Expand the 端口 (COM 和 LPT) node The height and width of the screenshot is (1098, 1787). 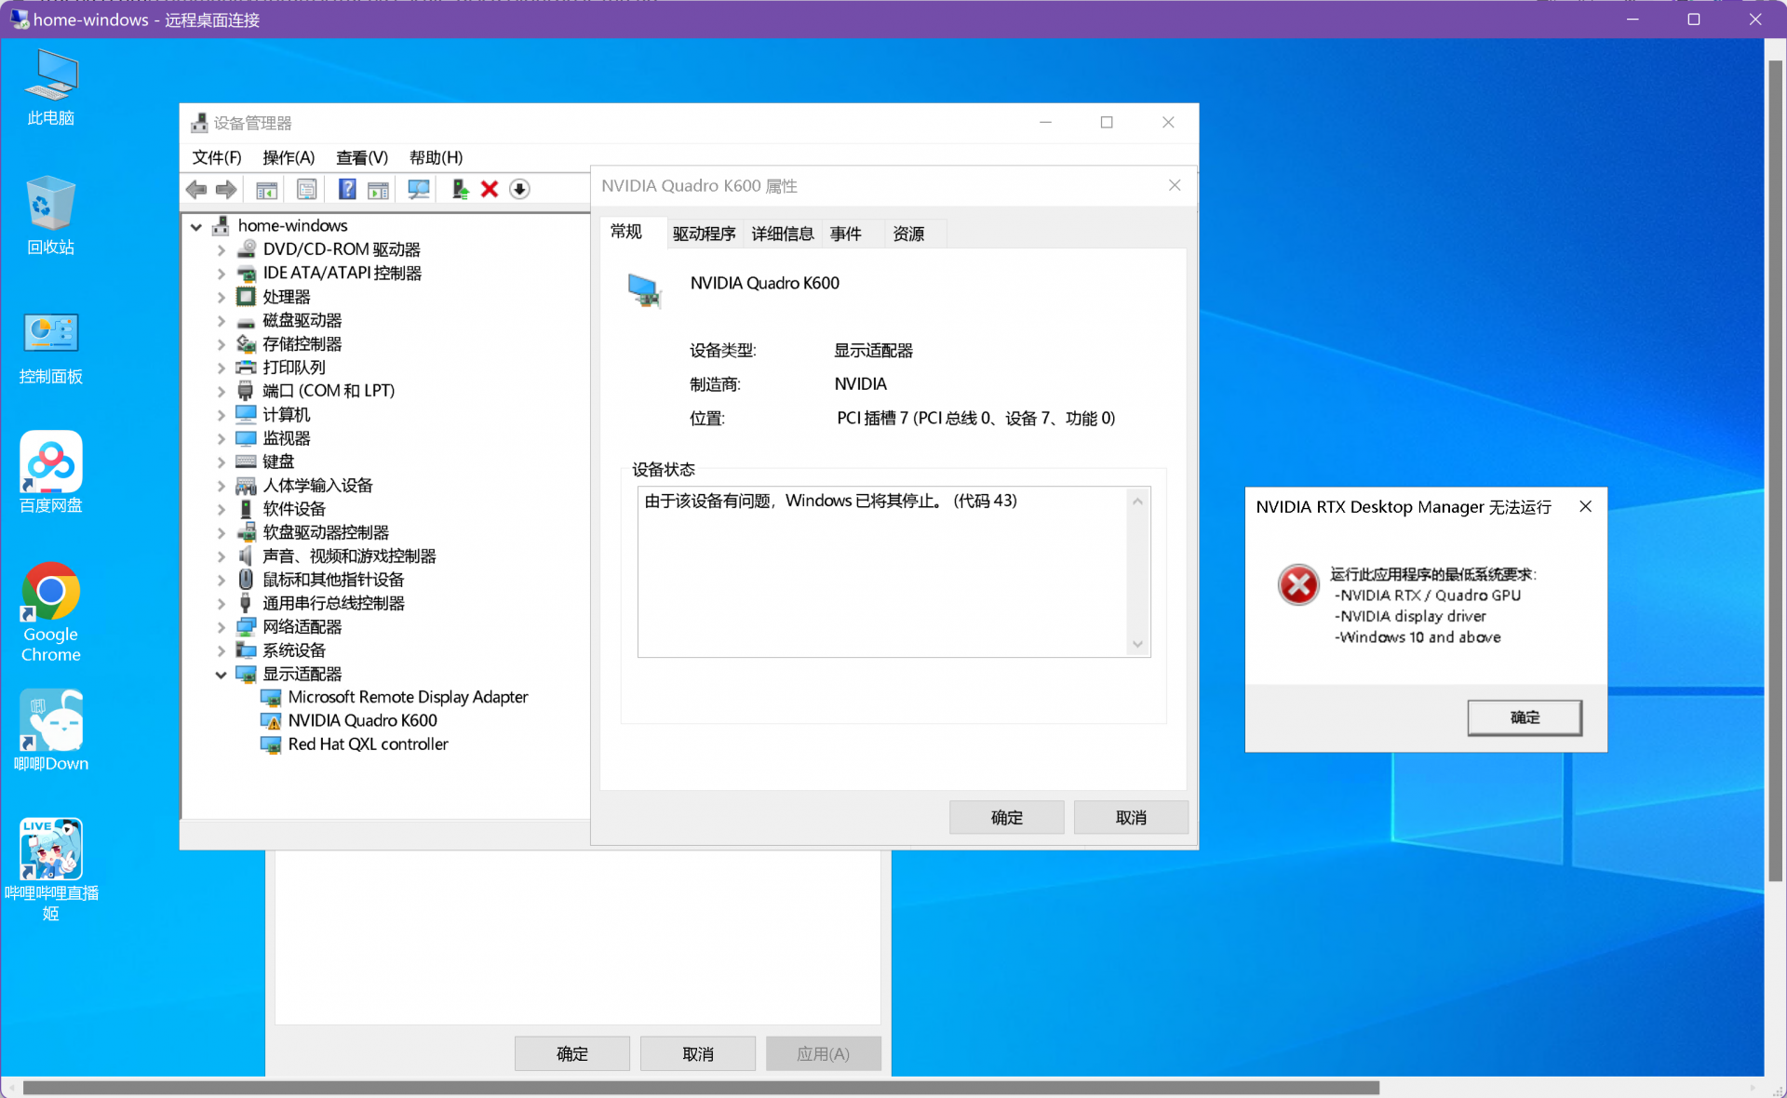[221, 391]
